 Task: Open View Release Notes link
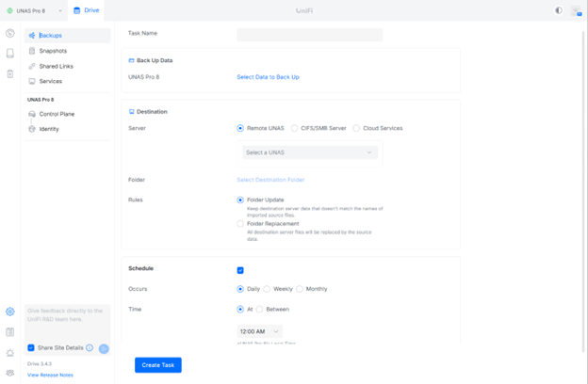[x=50, y=375]
